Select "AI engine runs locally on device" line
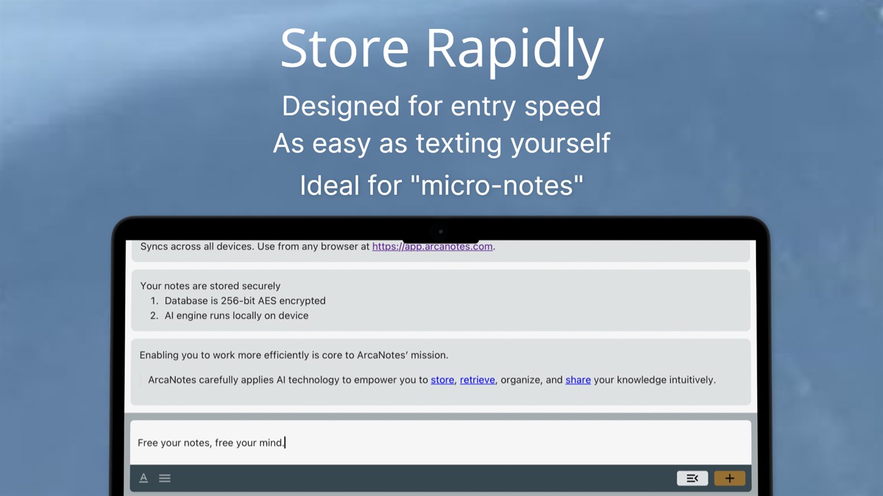 (237, 316)
